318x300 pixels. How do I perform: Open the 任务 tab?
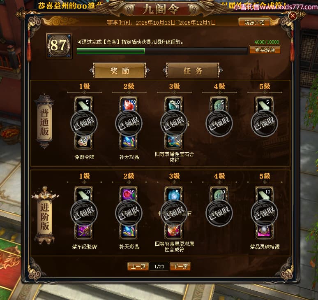tap(193, 70)
